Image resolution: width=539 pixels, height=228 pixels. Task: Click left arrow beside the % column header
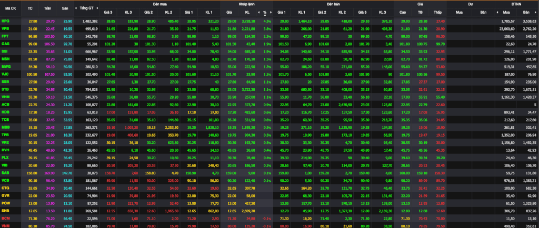point(258,12)
